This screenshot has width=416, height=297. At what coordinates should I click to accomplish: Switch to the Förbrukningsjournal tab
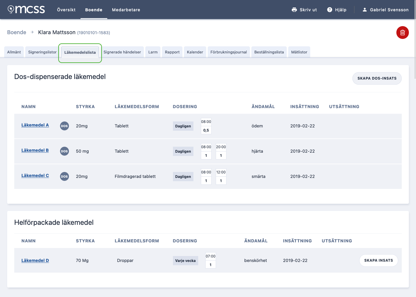point(229,52)
